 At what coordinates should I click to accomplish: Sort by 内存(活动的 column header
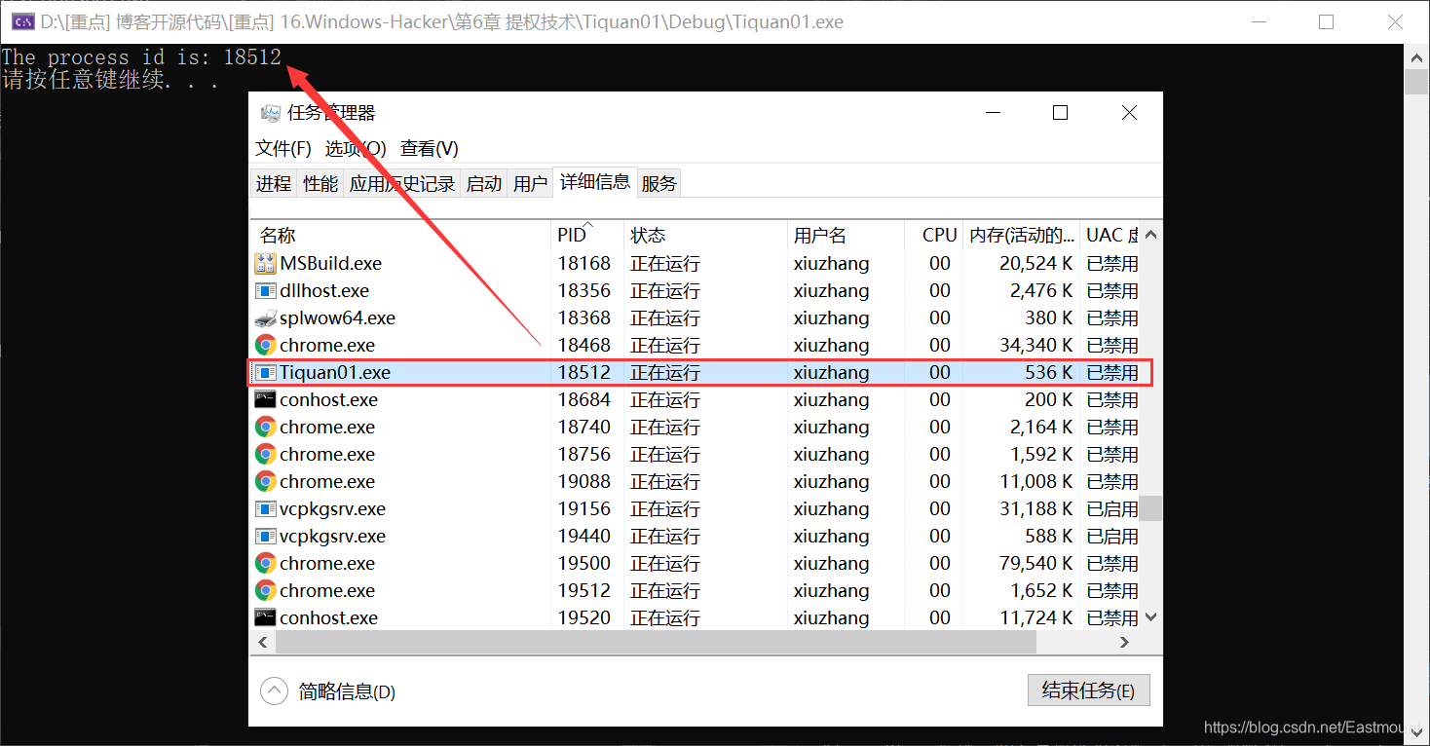1022,235
